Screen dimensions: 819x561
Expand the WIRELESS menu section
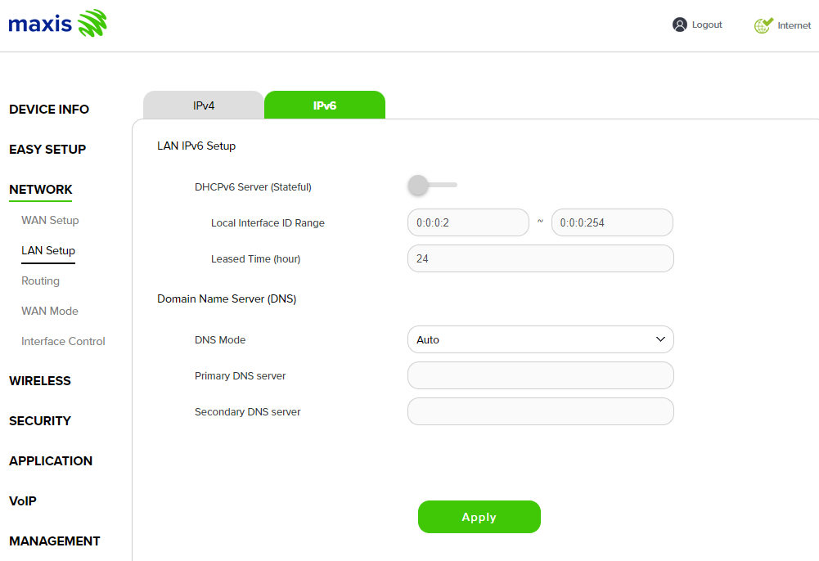coord(40,380)
